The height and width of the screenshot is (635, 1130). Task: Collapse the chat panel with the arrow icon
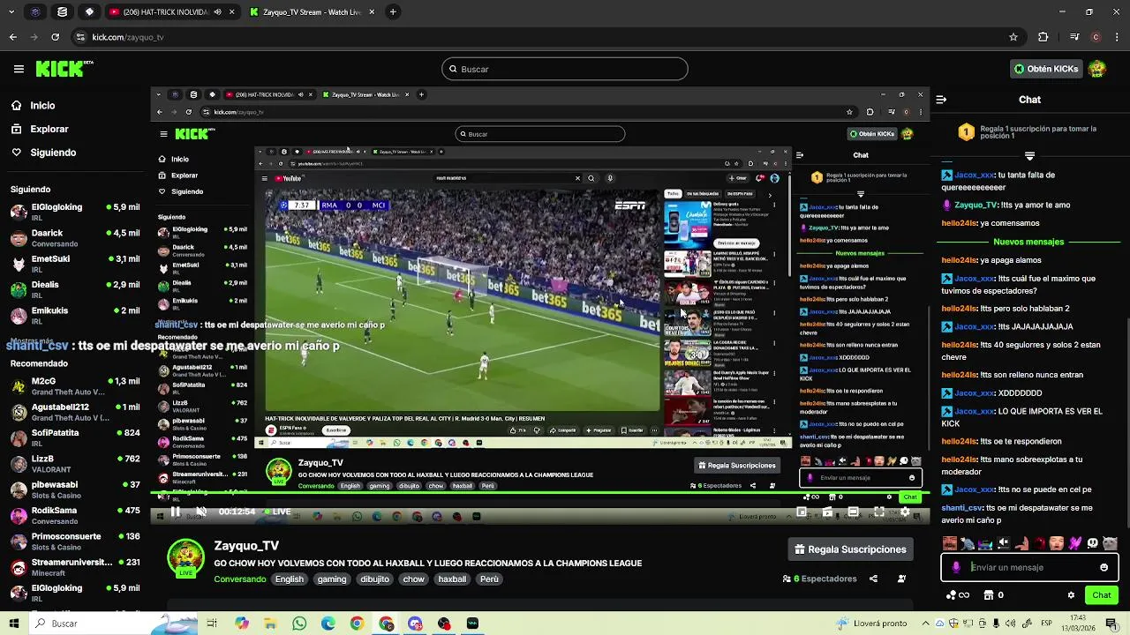click(941, 100)
